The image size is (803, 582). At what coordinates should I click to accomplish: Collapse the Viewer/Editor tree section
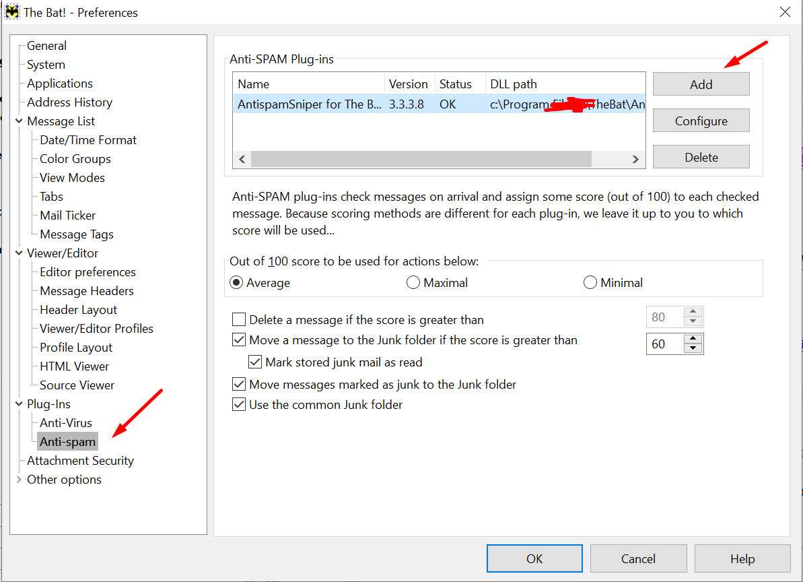coord(19,253)
